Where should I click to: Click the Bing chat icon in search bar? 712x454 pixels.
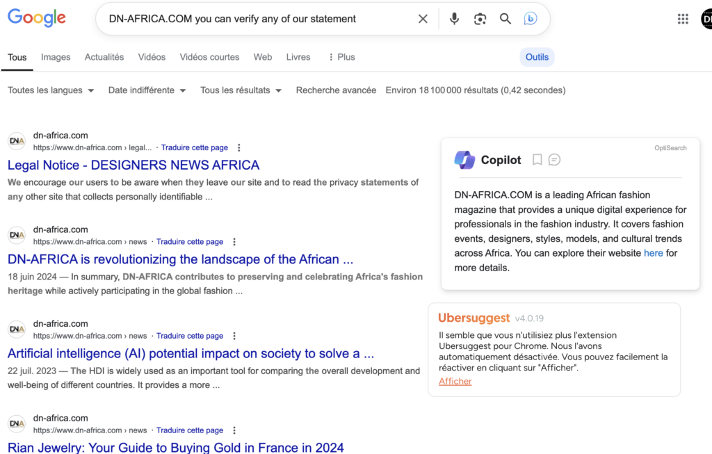tap(531, 19)
